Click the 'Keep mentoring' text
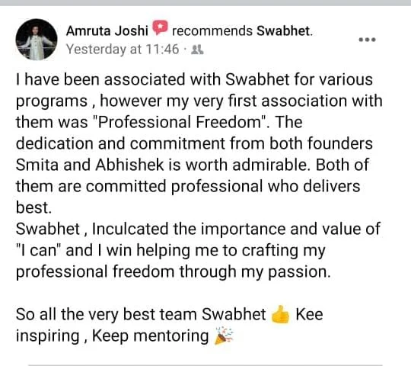Viewport: 411px width, 366px height. point(151,336)
